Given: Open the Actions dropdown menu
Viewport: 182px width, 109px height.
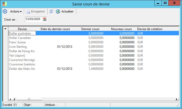Looking at the screenshot, I should point(16,11).
